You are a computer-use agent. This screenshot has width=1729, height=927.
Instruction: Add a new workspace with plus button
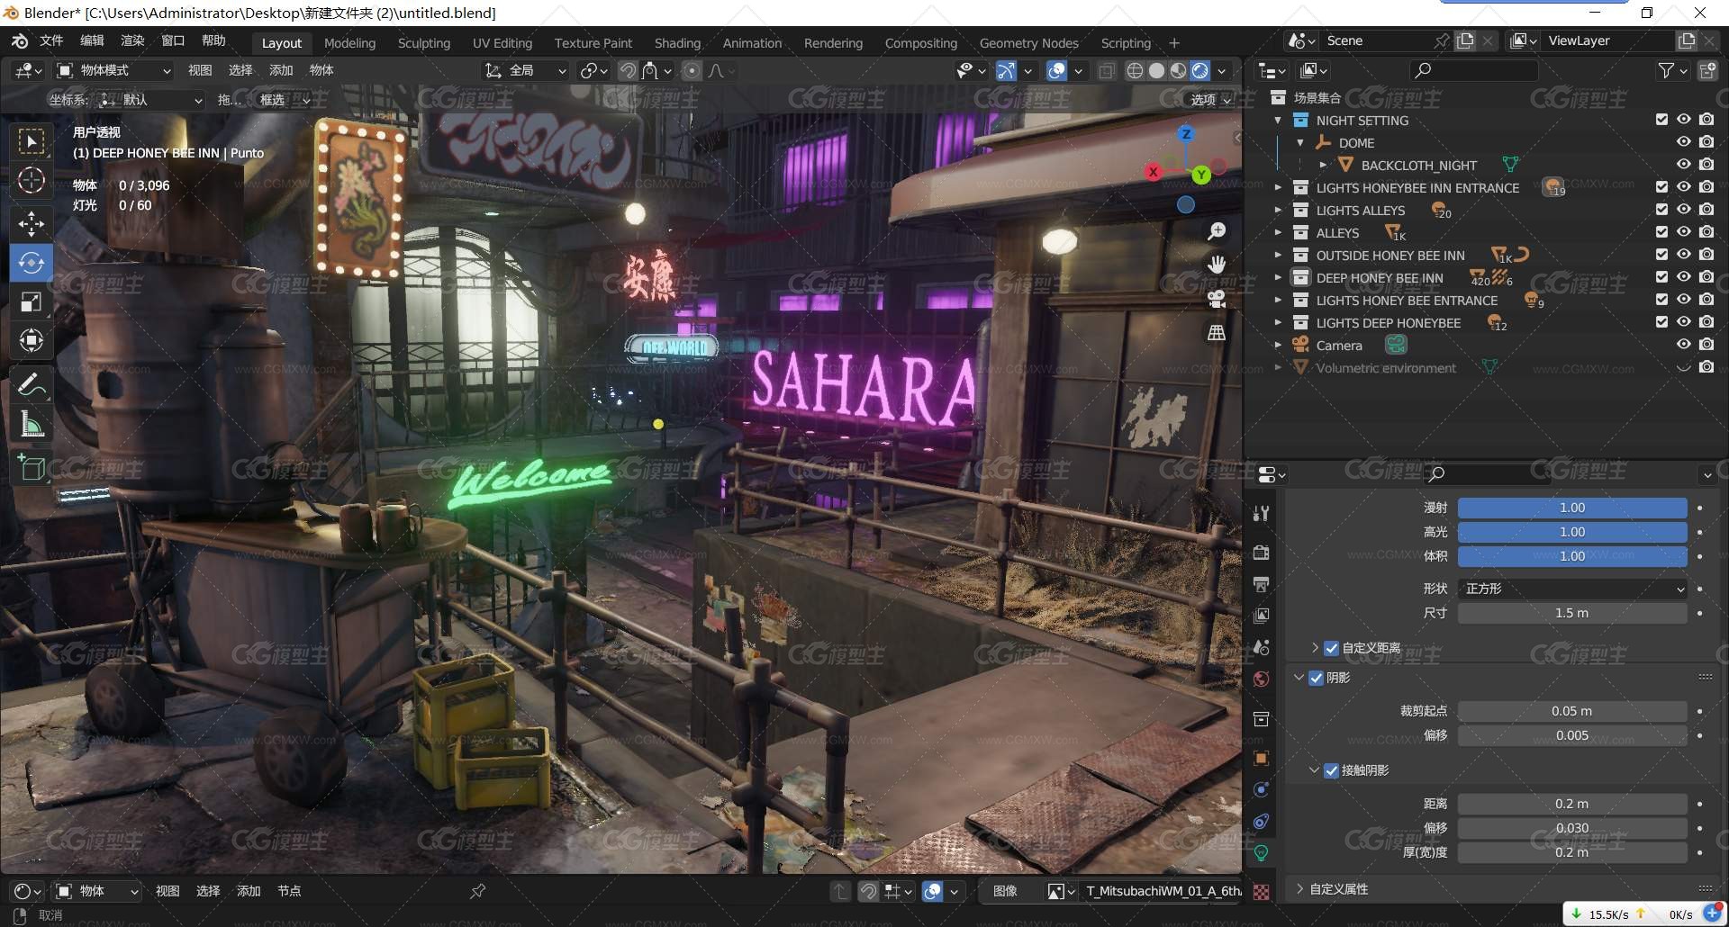(x=1174, y=43)
